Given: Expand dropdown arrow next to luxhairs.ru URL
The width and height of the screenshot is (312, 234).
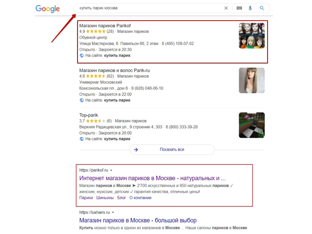Looking at the screenshot, I should tap(113, 213).
